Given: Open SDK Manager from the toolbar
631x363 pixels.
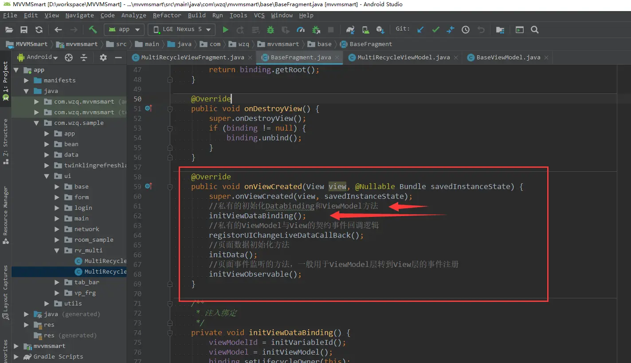Looking at the screenshot, I should coord(380,30).
